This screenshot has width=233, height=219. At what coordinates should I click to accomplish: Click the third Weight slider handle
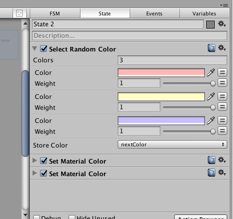tap(213, 132)
